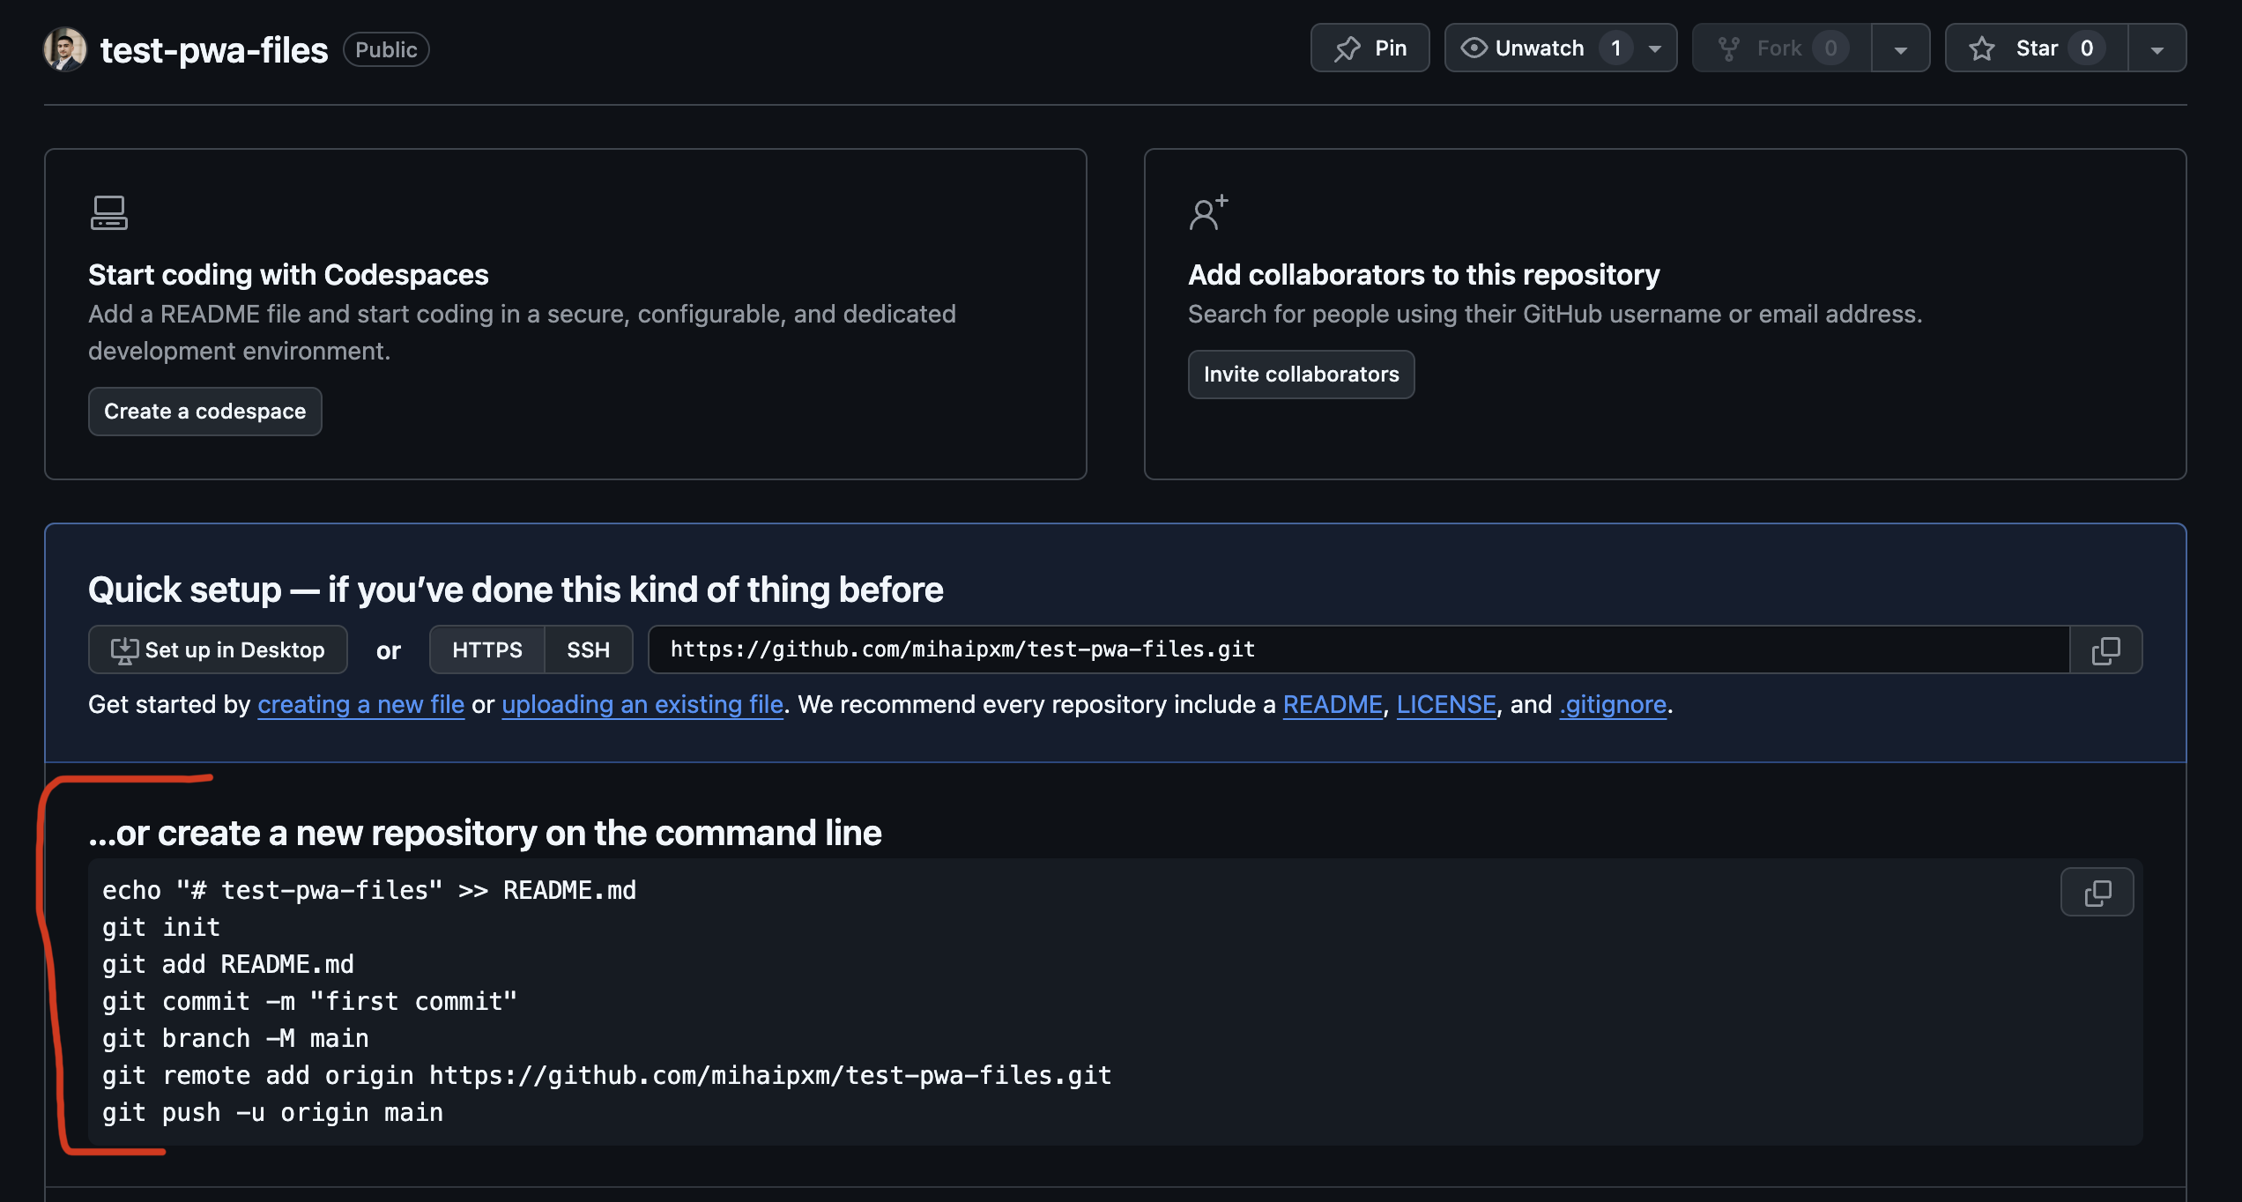Viewport: 2242px width, 1202px height.
Task: Open the uploading an existing file link
Action: (642, 704)
